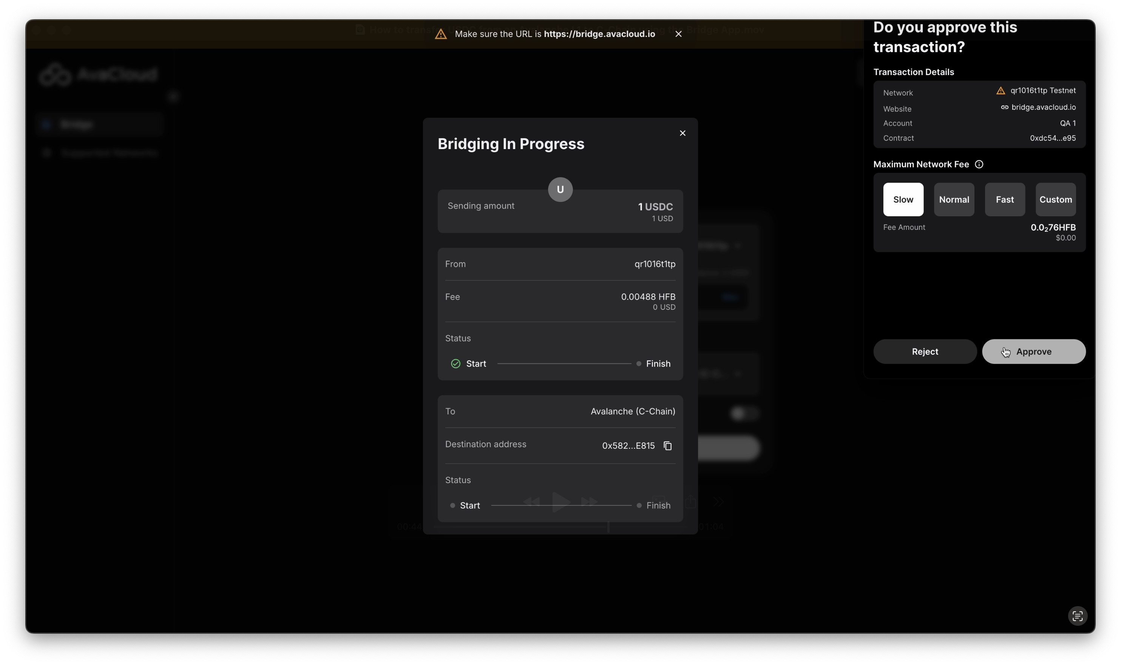Open the Custom fee setting
The height and width of the screenshot is (665, 1121).
coord(1055,199)
